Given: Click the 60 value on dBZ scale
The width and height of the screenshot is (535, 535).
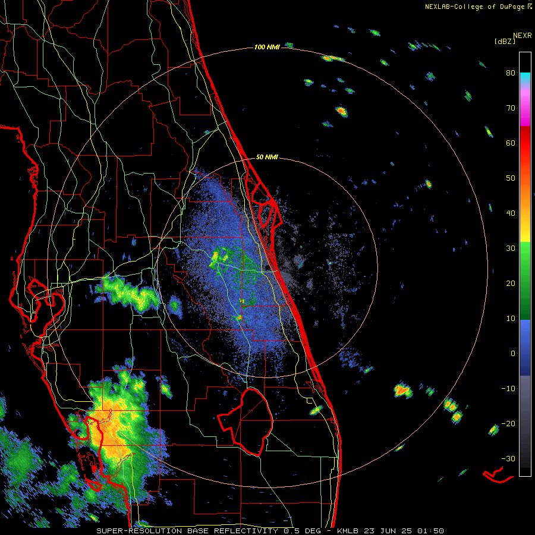Looking at the screenshot, I should 511,143.
